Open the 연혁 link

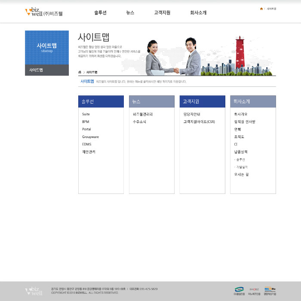pyautogui.click(x=237, y=129)
